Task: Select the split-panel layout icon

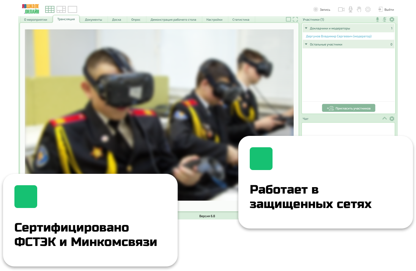Action: pos(61,9)
